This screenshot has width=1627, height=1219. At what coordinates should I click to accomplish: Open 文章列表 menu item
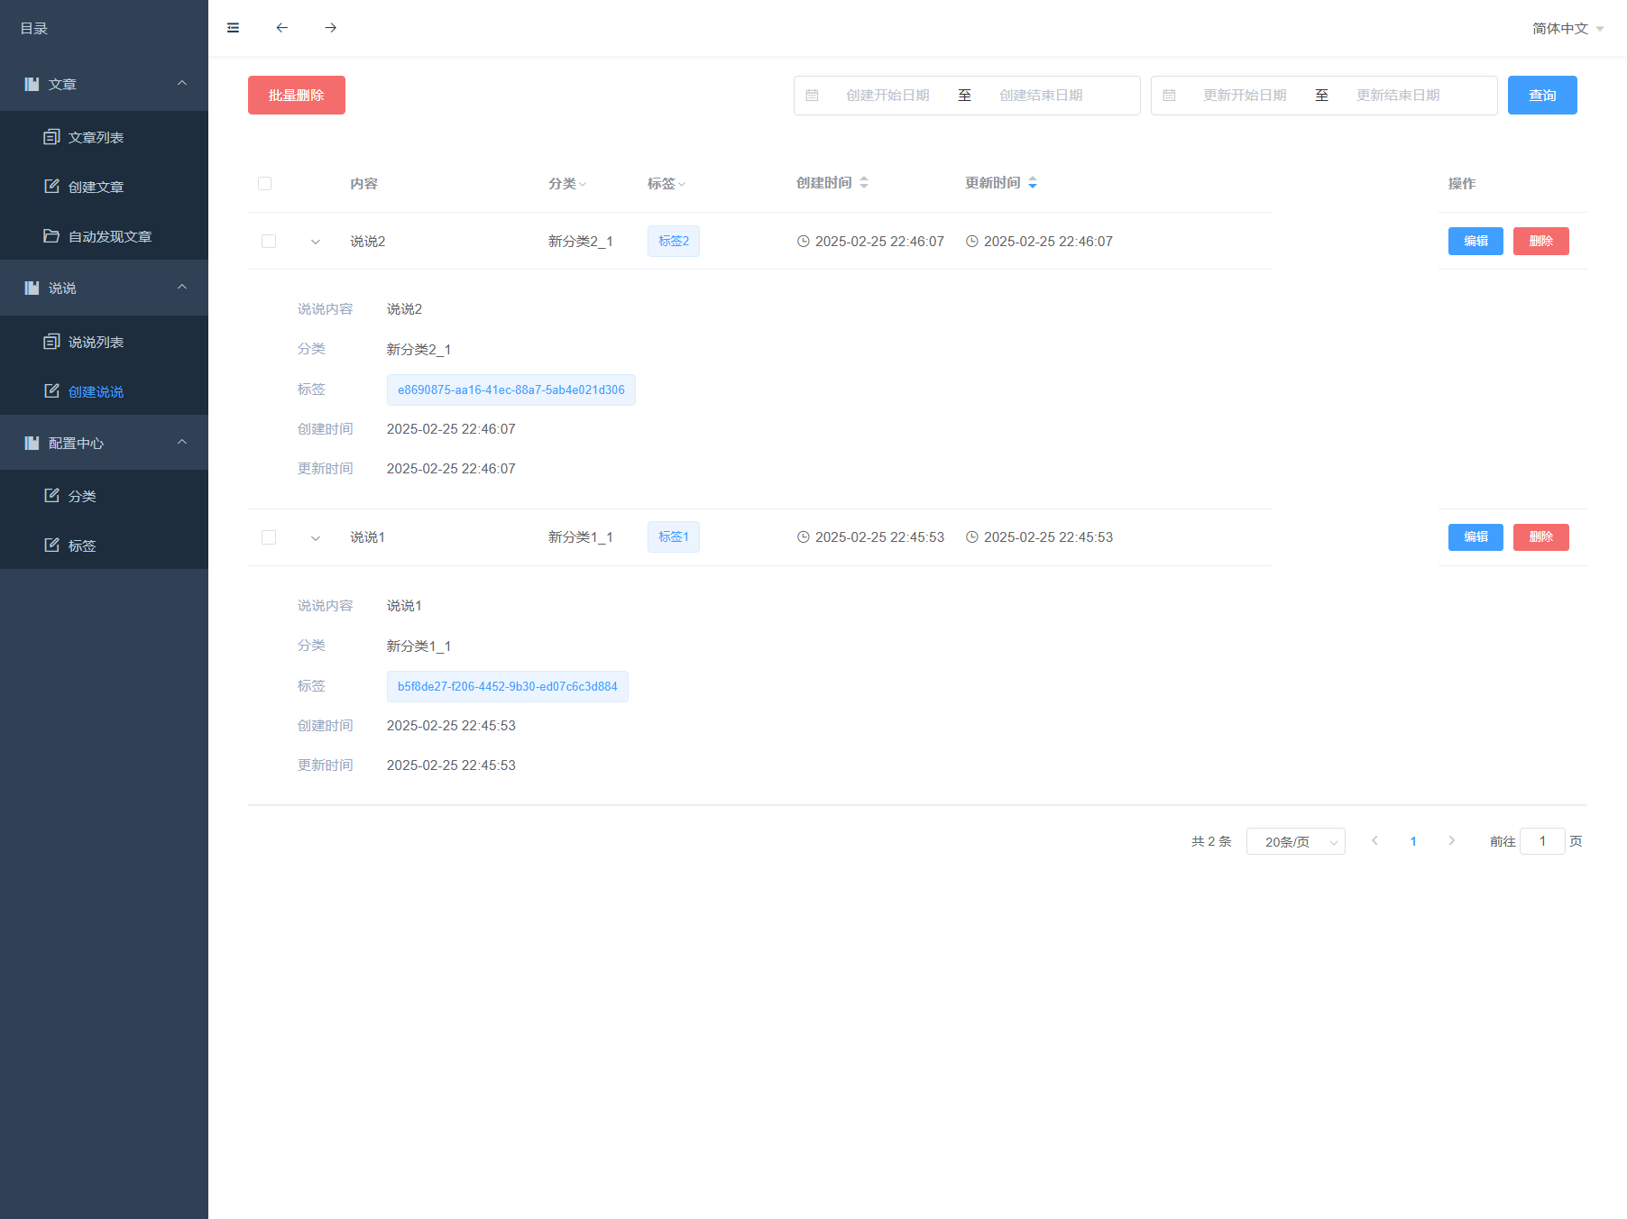tap(104, 137)
